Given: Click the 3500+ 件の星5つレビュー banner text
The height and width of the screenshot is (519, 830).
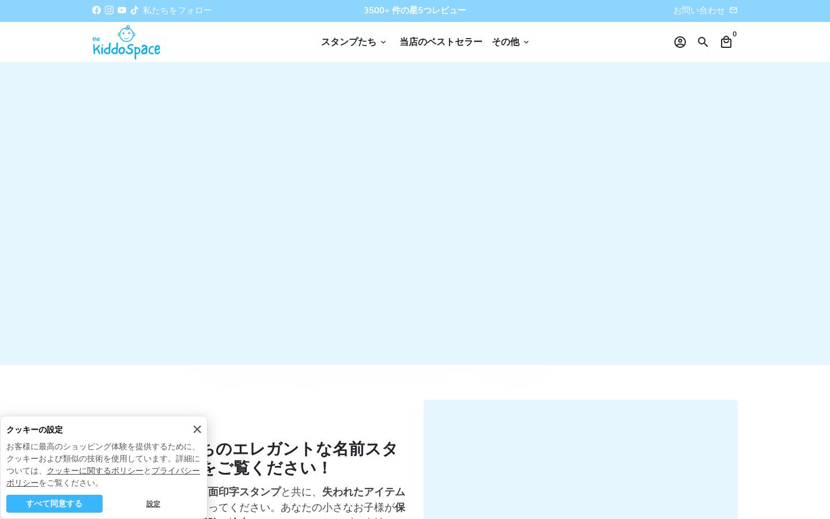Looking at the screenshot, I should pos(415,10).
